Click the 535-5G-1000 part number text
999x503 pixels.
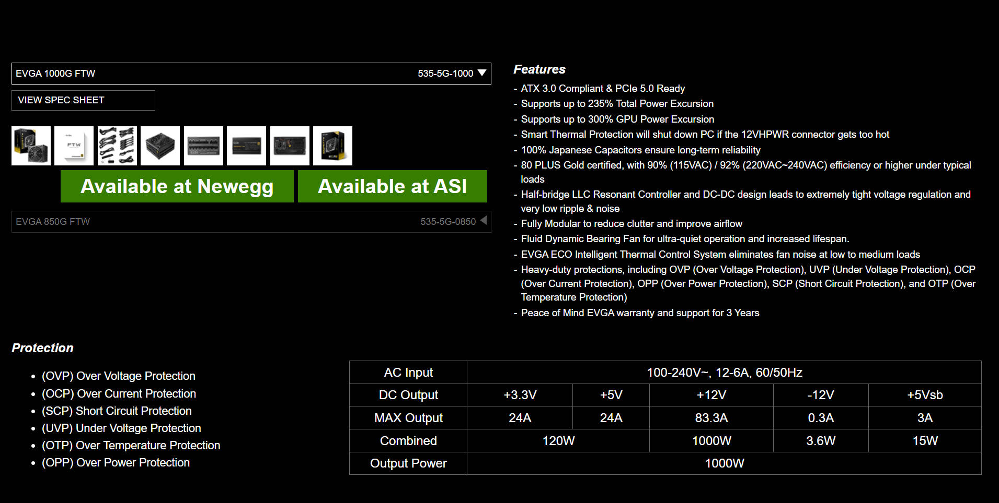[x=445, y=74]
